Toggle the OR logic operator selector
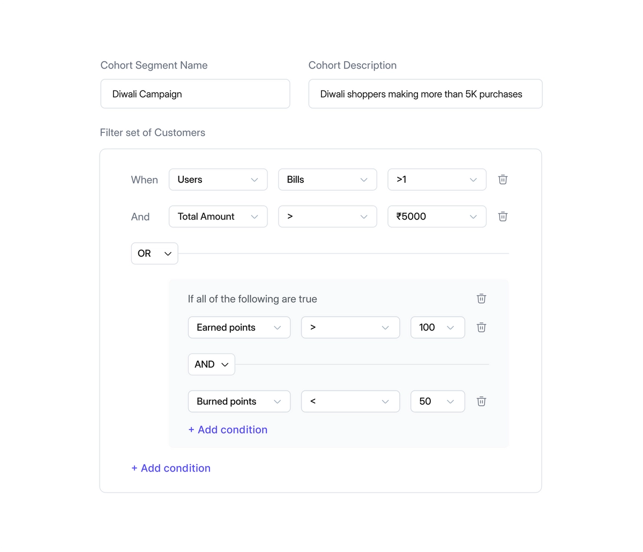Viewport: 643px width, 552px height. coord(154,253)
